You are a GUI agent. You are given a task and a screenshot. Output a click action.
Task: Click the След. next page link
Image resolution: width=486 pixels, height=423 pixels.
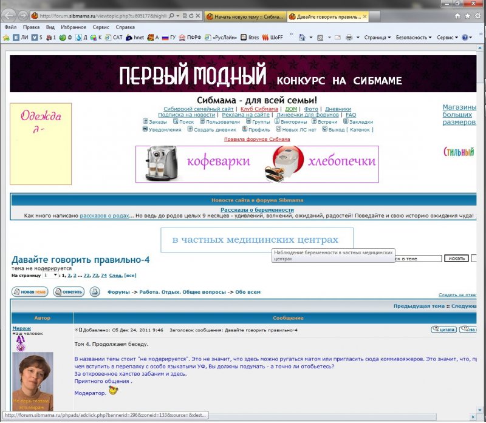(x=115, y=276)
